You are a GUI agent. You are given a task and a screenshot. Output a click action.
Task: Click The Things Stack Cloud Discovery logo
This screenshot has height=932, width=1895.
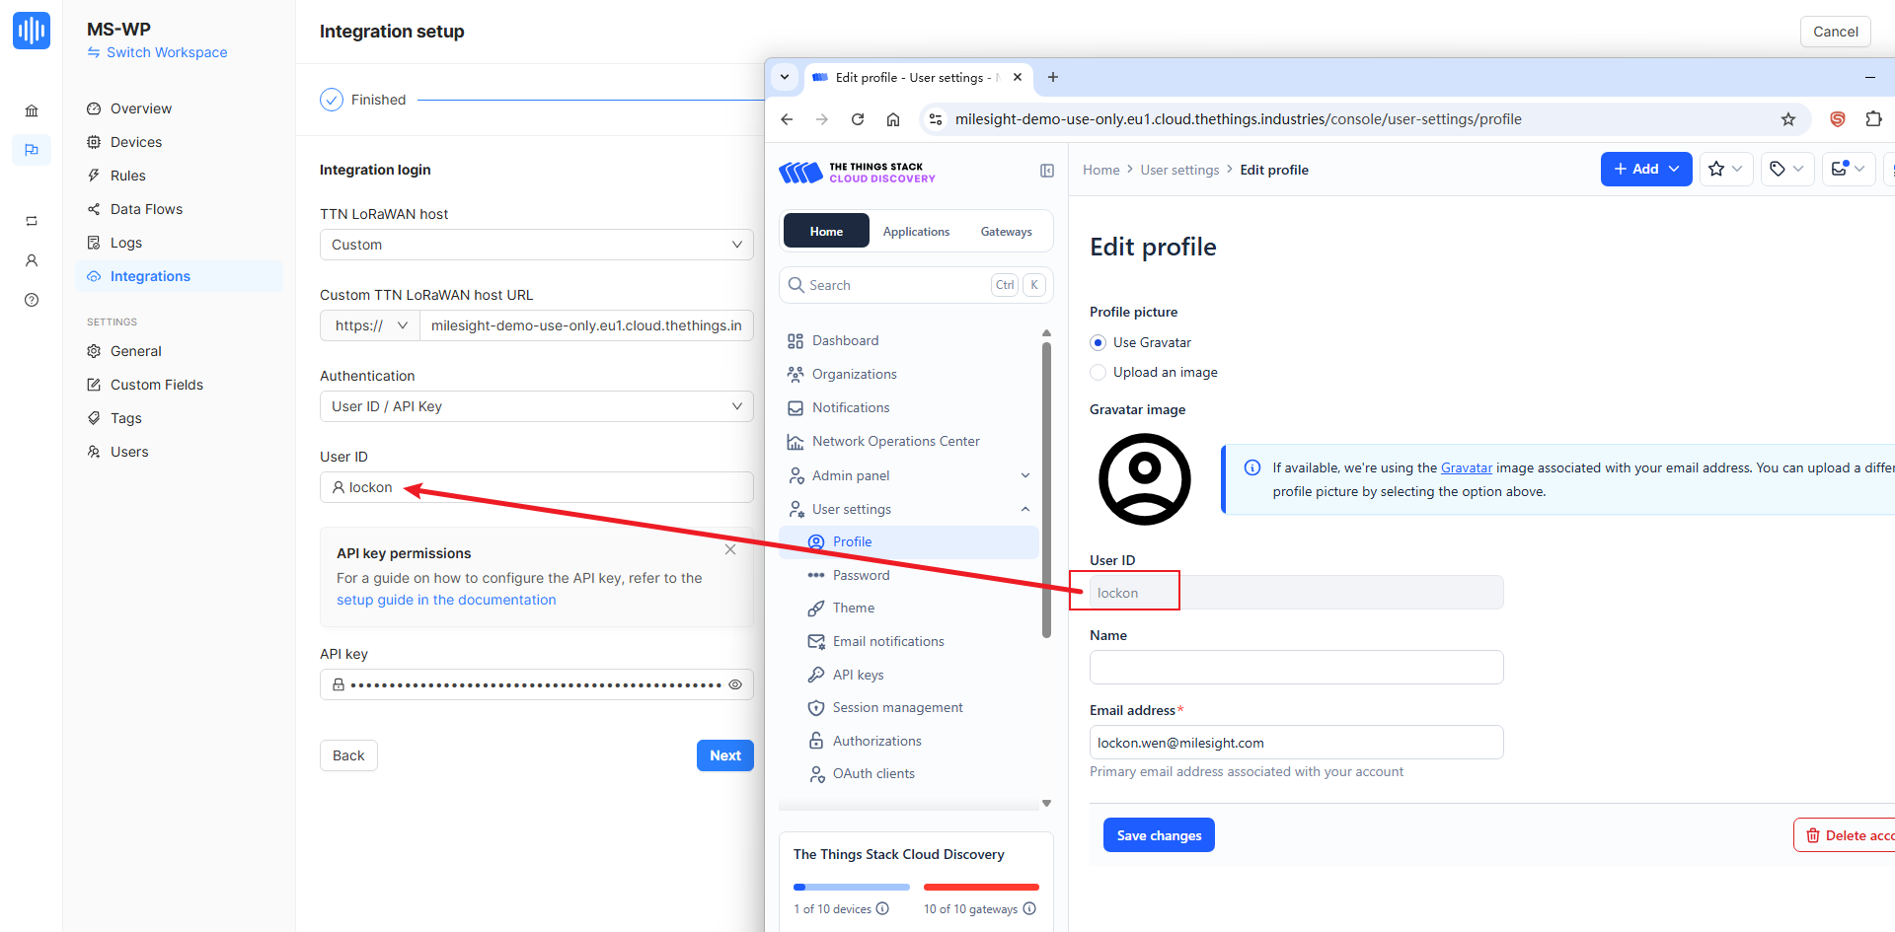[x=857, y=173]
